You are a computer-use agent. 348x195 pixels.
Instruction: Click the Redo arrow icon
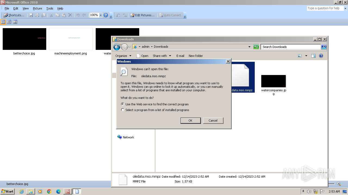coord(84,15)
